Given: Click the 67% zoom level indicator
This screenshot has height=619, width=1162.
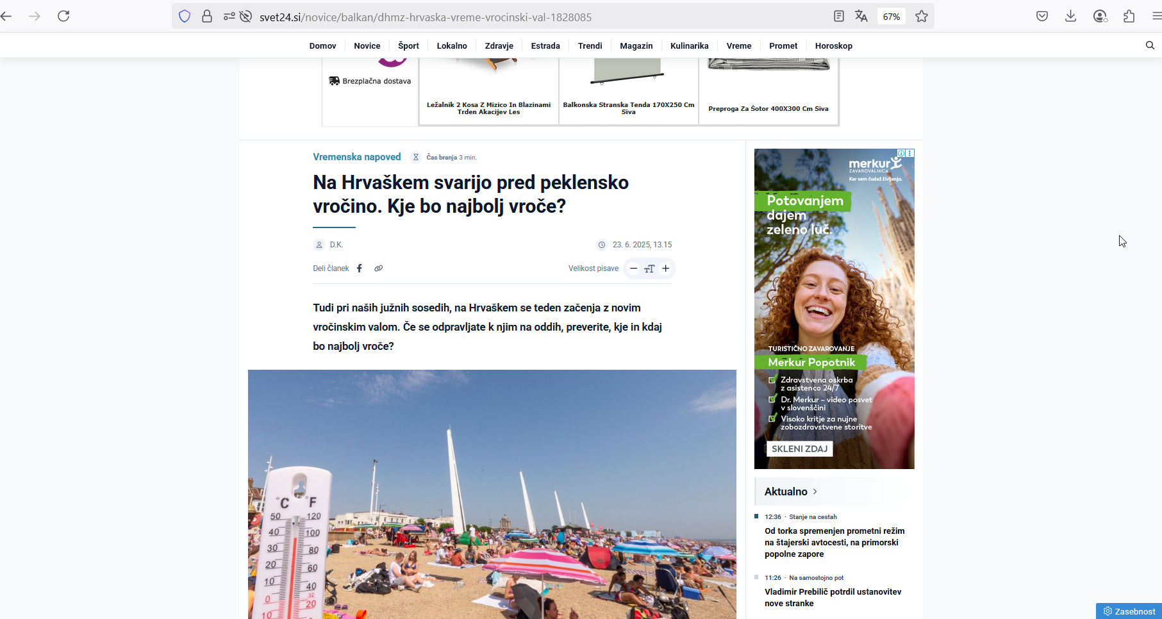Looking at the screenshot, I should click(891, 17).
